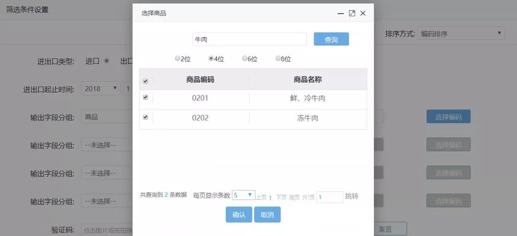Viewport: 517px width, 236px height.
Task: Click the 鲜、冷牛肉 product name
Action: (x=308, y=98)
